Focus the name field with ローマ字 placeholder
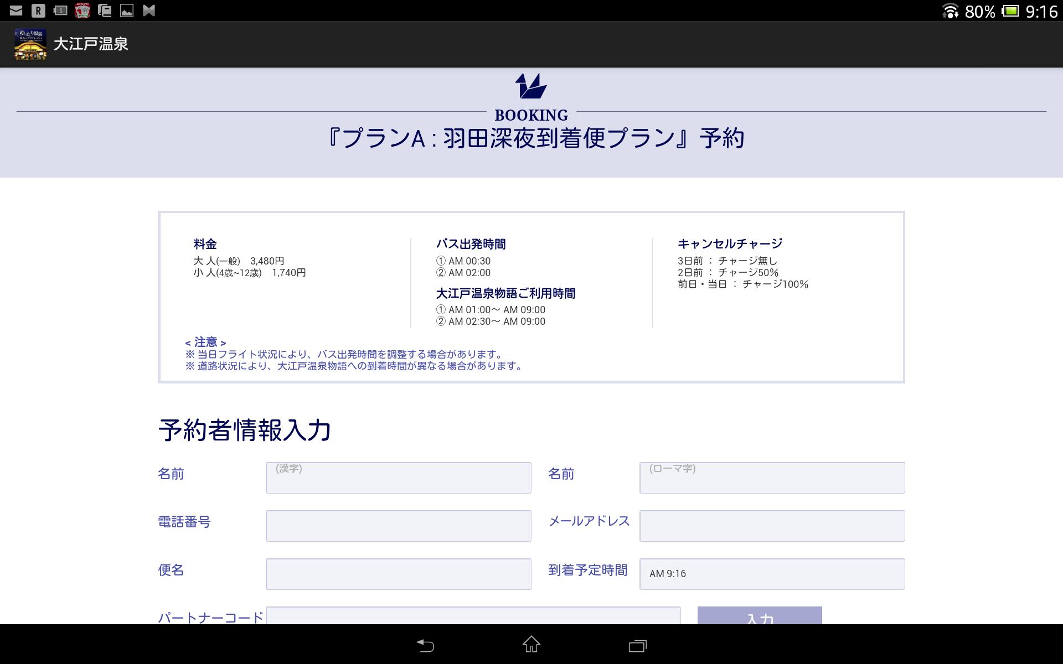 (x=772, y=478)
